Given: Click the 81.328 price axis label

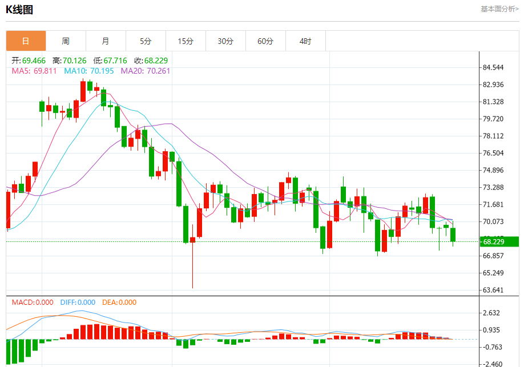Looking at the screenshot, I should pos(493,102).
